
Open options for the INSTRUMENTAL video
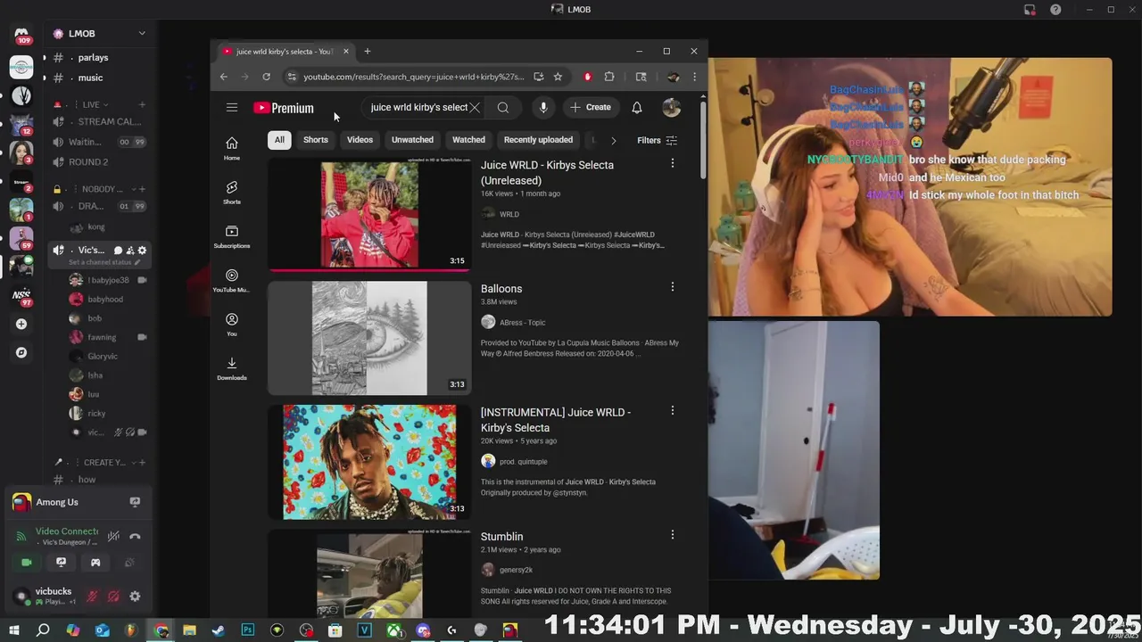click(673, 411)
